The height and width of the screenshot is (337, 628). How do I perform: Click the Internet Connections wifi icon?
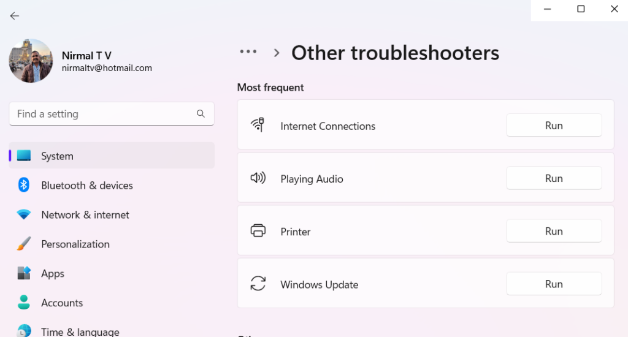[258, 125]
